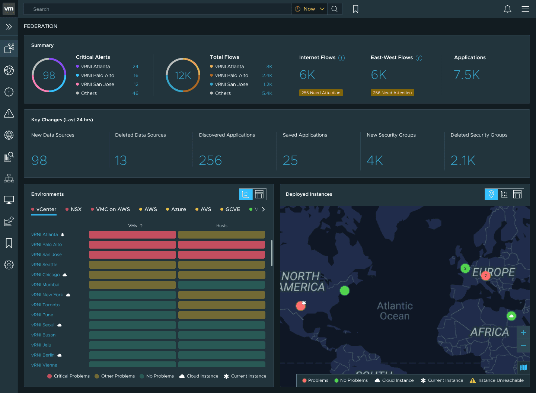Open the network globe sidebar icon
The height and width of the screenshot is (393, 536).
(x=9, y=135)
